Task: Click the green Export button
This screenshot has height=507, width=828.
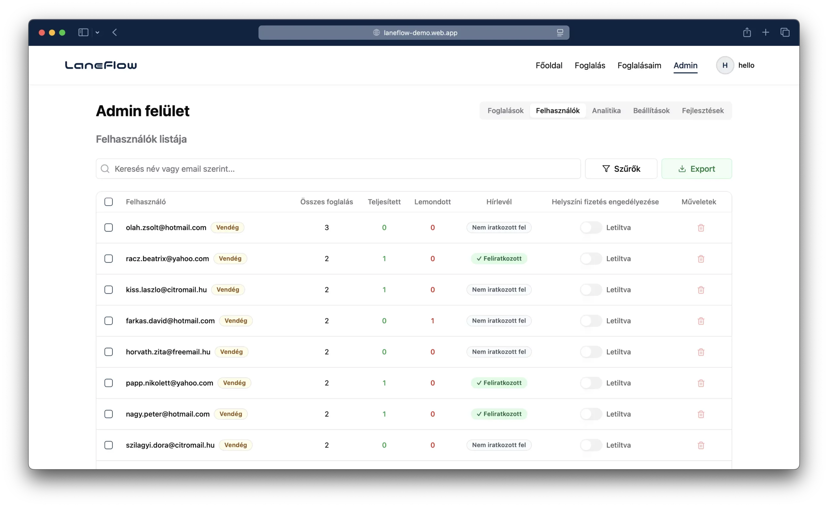Action: (x=696, y=169)
